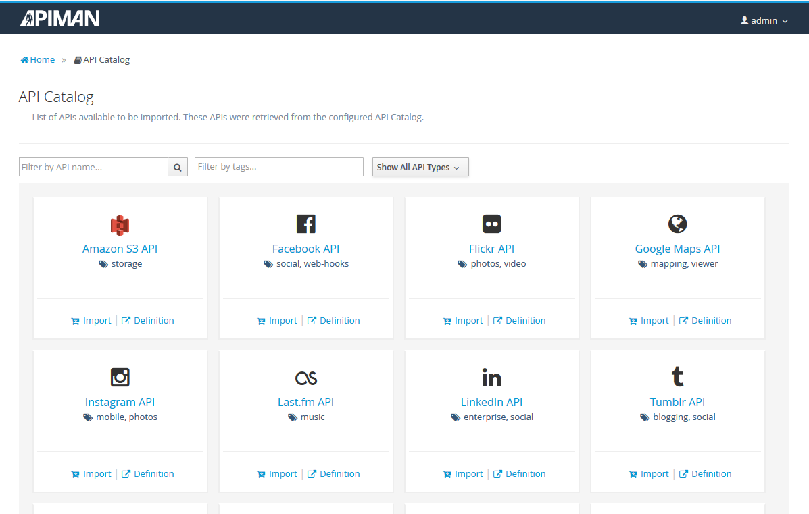Click the tag icon under LinkedIn API
The height and width of the screenshot is (514, 809).
tap(456, 417)
